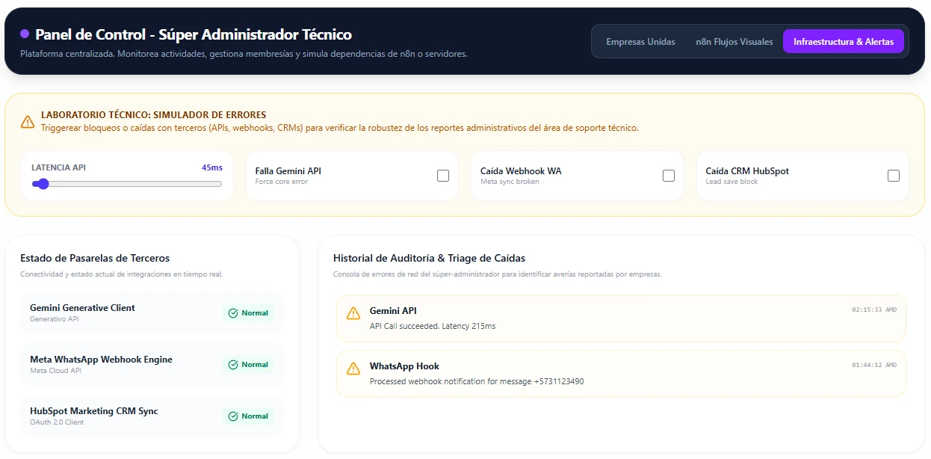Viewport: 931px width, 459px height.
Task: Click the 'Meta Cloud API' label
Action: pos(56,371)
